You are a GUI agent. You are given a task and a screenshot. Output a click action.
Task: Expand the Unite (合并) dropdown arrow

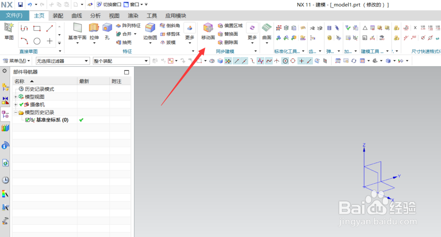click(135, 34)
